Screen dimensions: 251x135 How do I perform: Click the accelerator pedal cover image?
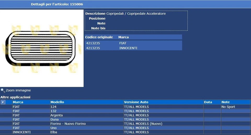[x=42, y=48]
